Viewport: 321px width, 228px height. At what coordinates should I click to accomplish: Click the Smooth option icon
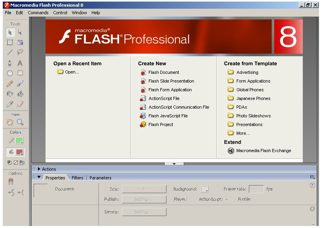coord(11,192)
